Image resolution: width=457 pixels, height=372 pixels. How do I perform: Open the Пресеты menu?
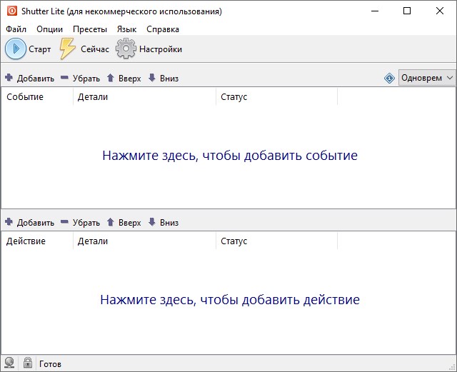tap(90, 29)
